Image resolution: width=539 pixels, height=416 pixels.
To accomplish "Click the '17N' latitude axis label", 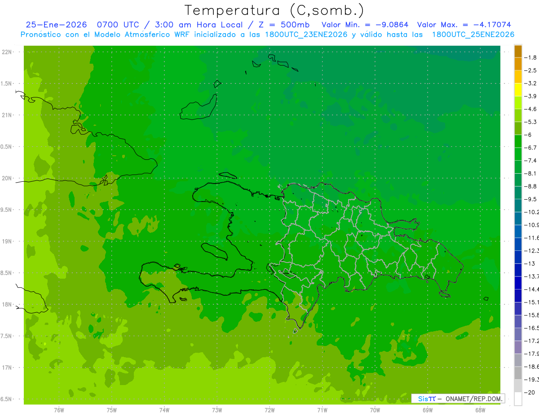I will coord(6,368).
